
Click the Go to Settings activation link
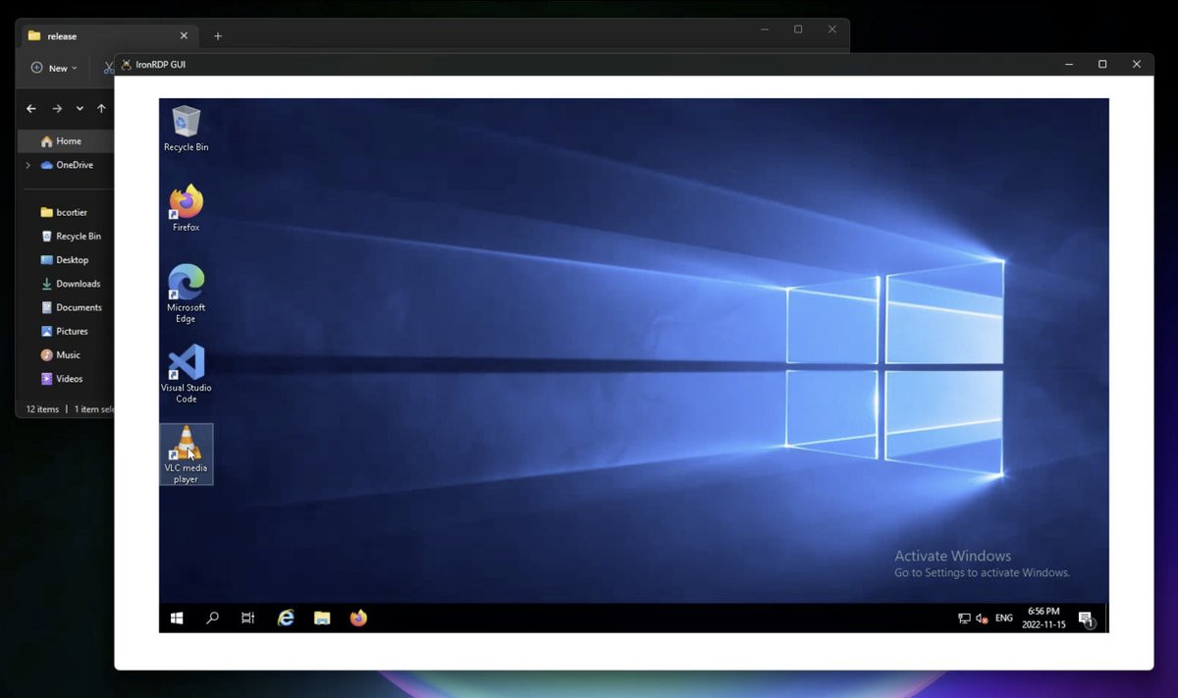pos(981,572)
